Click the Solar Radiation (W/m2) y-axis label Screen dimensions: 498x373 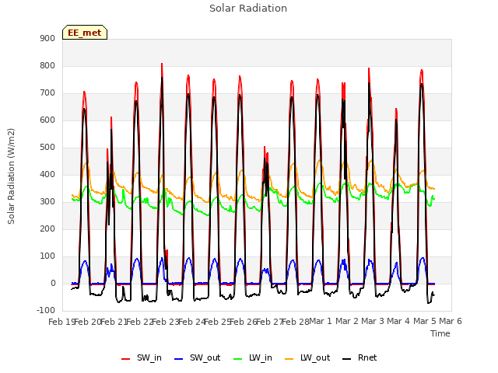11,176
